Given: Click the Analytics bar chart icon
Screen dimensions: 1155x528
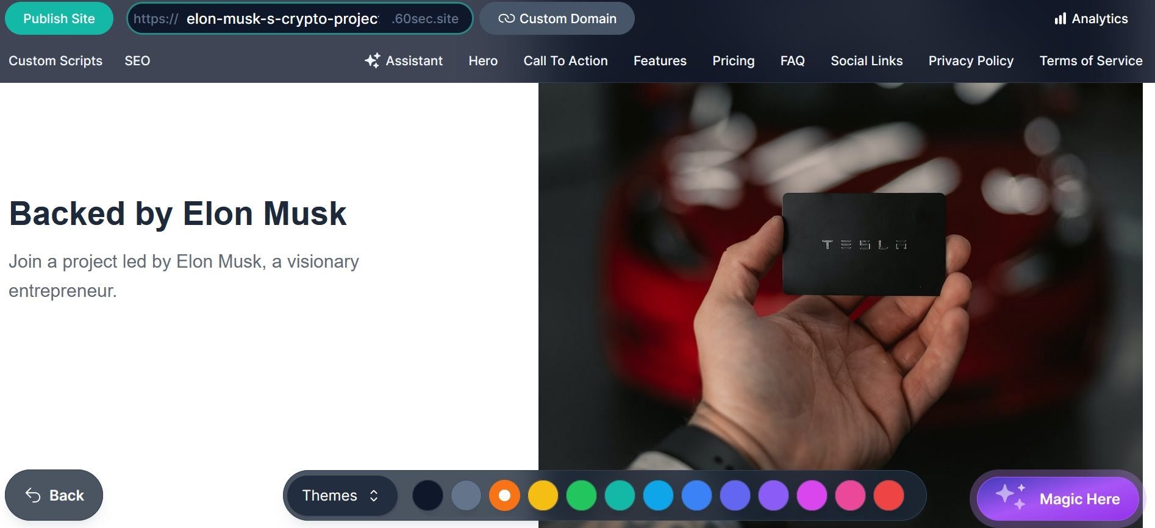Looking at the screenshot, I should click(1060, 18).
